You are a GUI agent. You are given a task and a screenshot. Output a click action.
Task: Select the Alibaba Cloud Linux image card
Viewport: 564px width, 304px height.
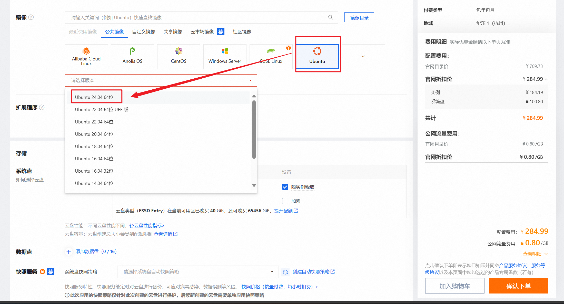tap(86, 57)
